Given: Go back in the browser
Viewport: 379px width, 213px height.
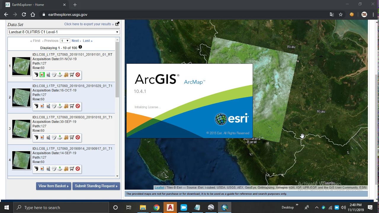Looking at the screenshot, I should pyautogui.click(x=6, y=14).
